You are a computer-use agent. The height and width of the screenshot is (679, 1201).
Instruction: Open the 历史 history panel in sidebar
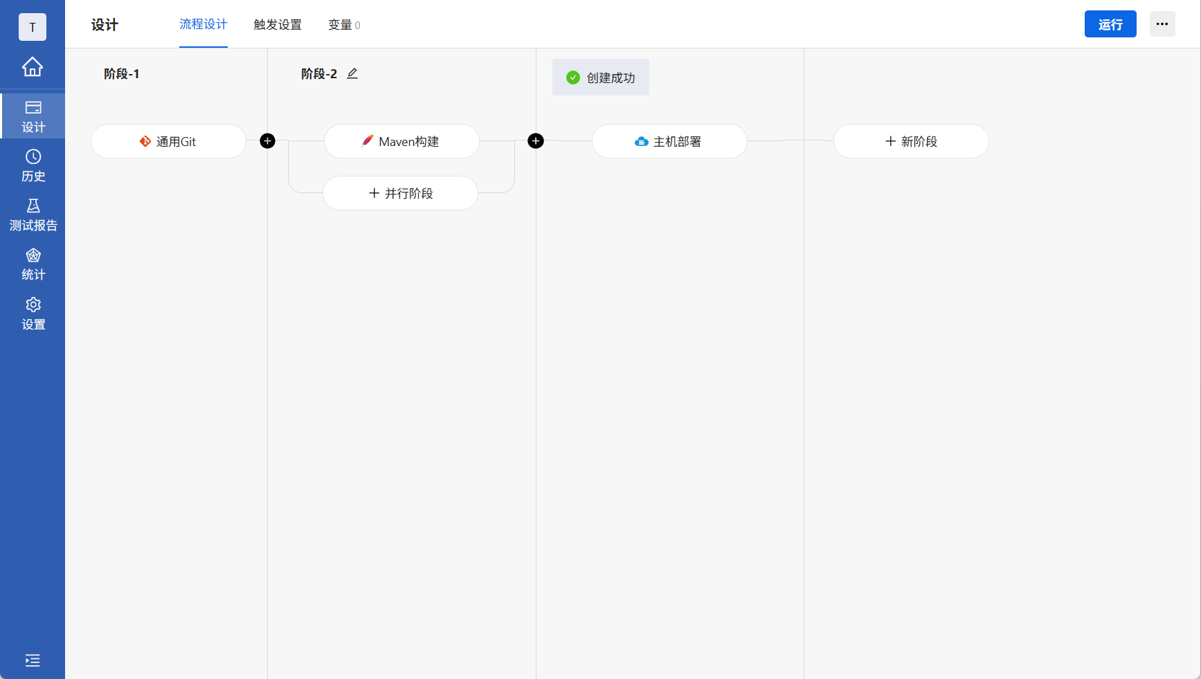(x=33, y=166)
